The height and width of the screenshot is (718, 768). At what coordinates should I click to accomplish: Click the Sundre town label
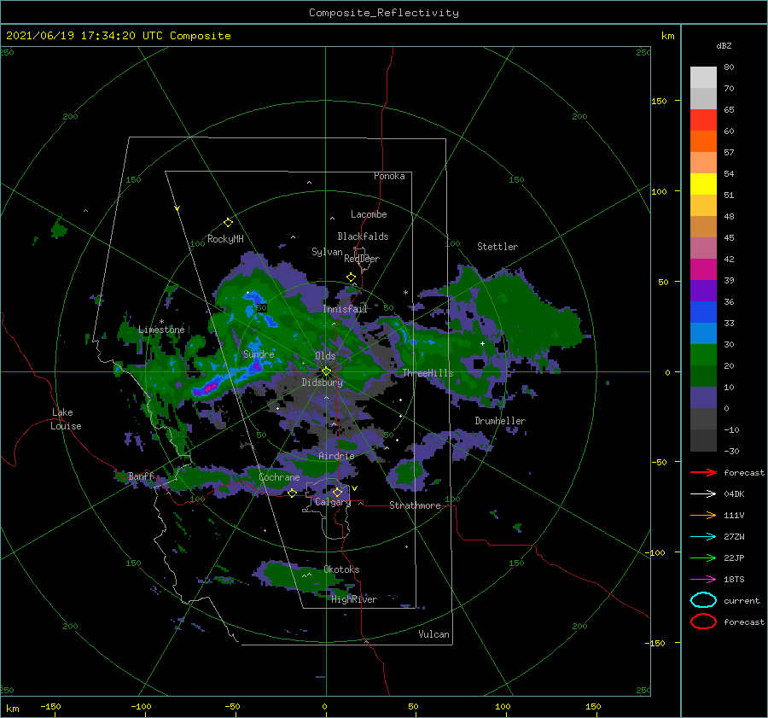(x=259, y=354)
